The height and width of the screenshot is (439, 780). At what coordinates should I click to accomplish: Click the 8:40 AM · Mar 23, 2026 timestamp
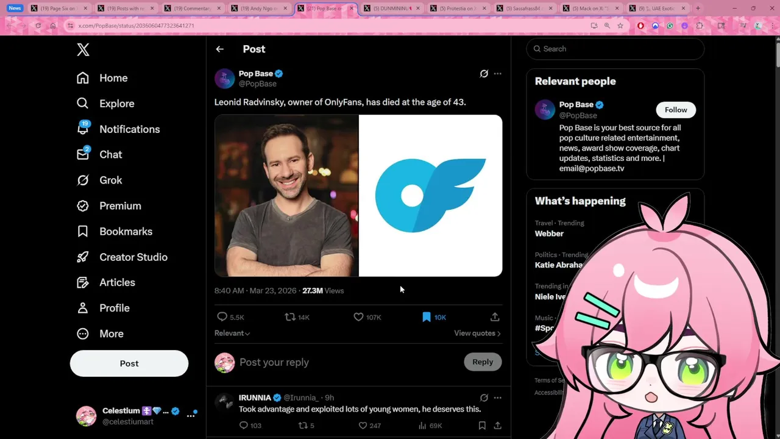(257, 291)
